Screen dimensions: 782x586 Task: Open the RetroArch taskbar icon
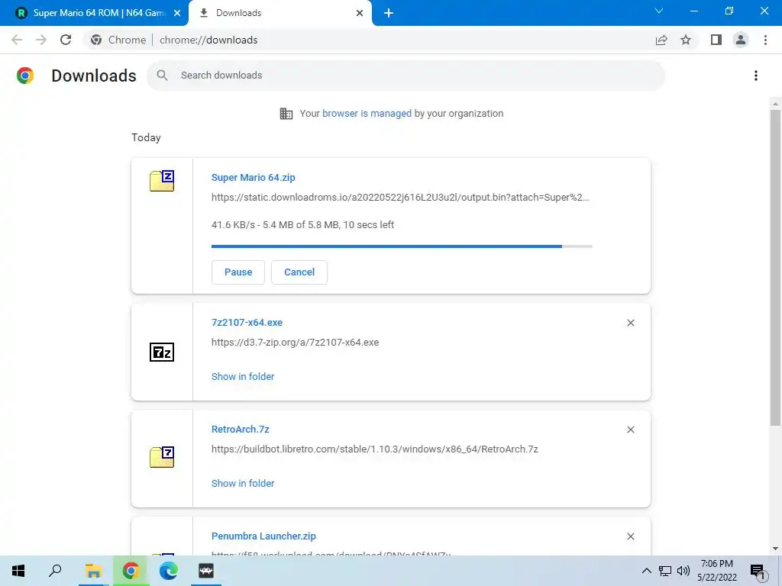pos(206,571)
